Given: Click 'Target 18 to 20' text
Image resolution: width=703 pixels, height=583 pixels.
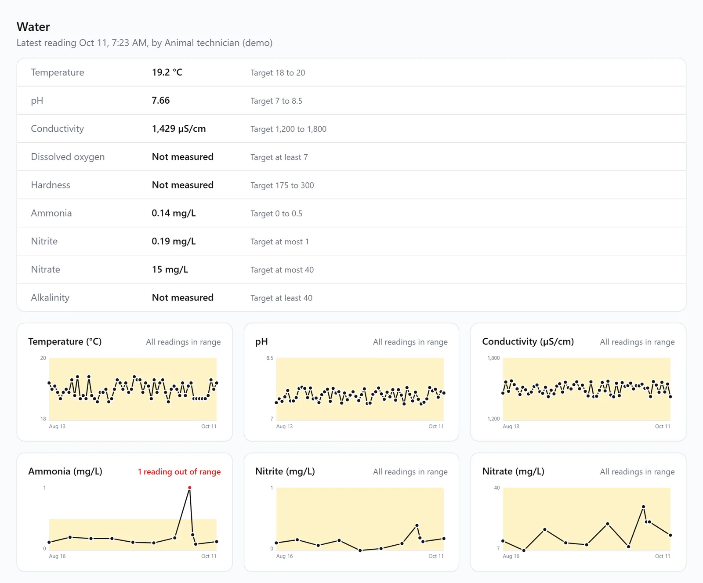Looking at the screenshot, I should coord(278,73).
